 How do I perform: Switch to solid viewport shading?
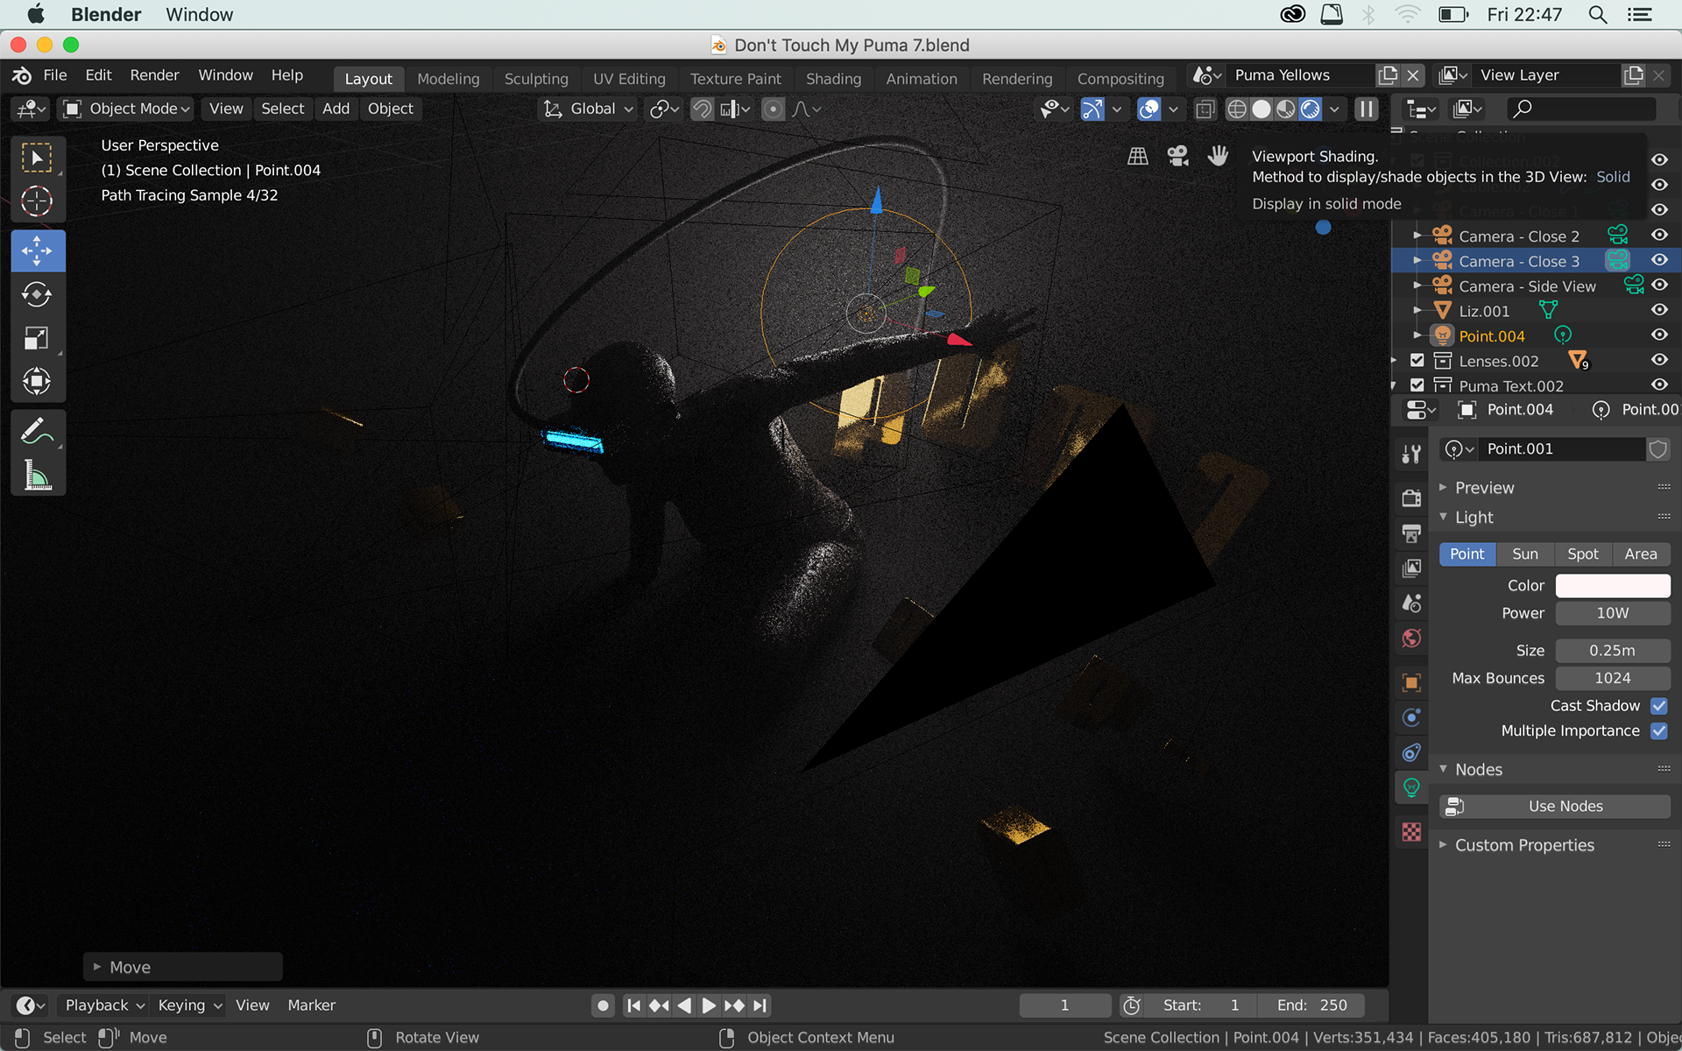tap(1261, 109)
